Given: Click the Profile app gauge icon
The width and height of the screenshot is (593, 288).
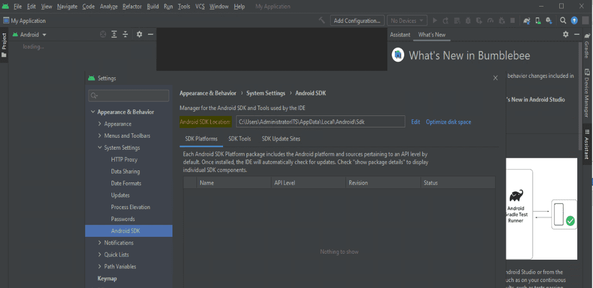Looking at the screenshot, I should pyautogui.click(x=491, y=21).
